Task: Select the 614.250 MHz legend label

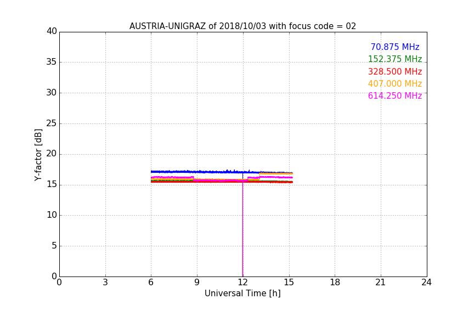Action: pos(395,95)
